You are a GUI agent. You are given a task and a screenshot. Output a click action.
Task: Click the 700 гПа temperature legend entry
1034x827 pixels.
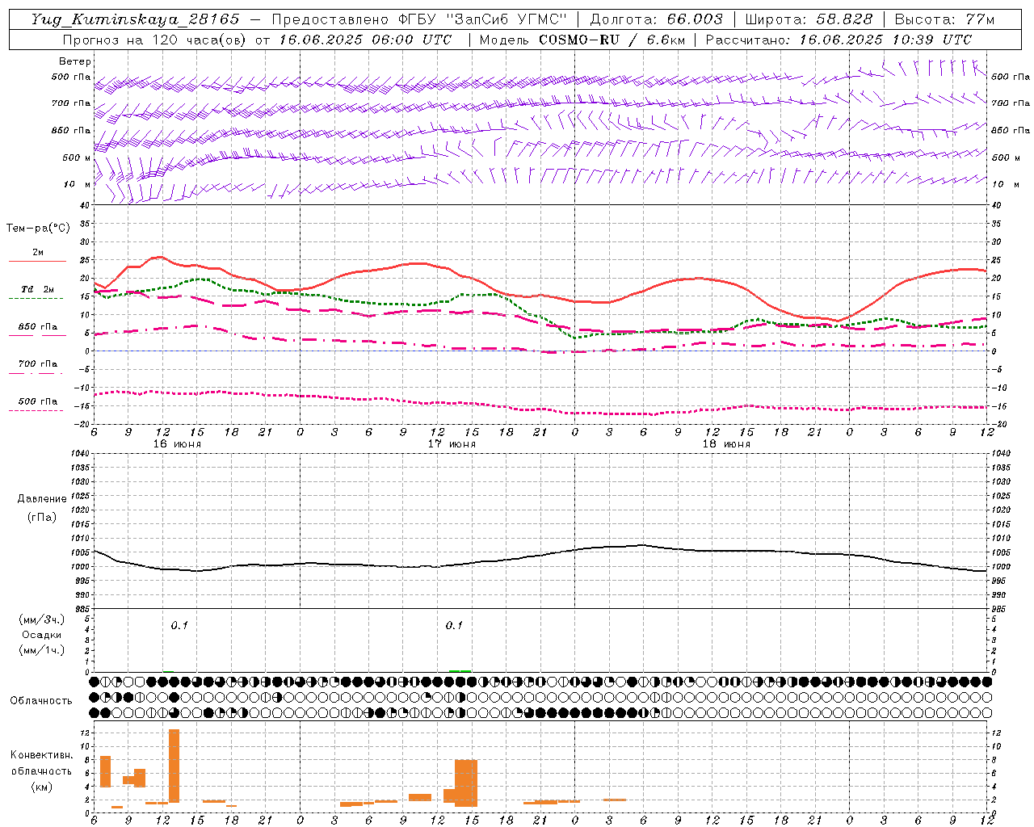[x=37, y=364]
